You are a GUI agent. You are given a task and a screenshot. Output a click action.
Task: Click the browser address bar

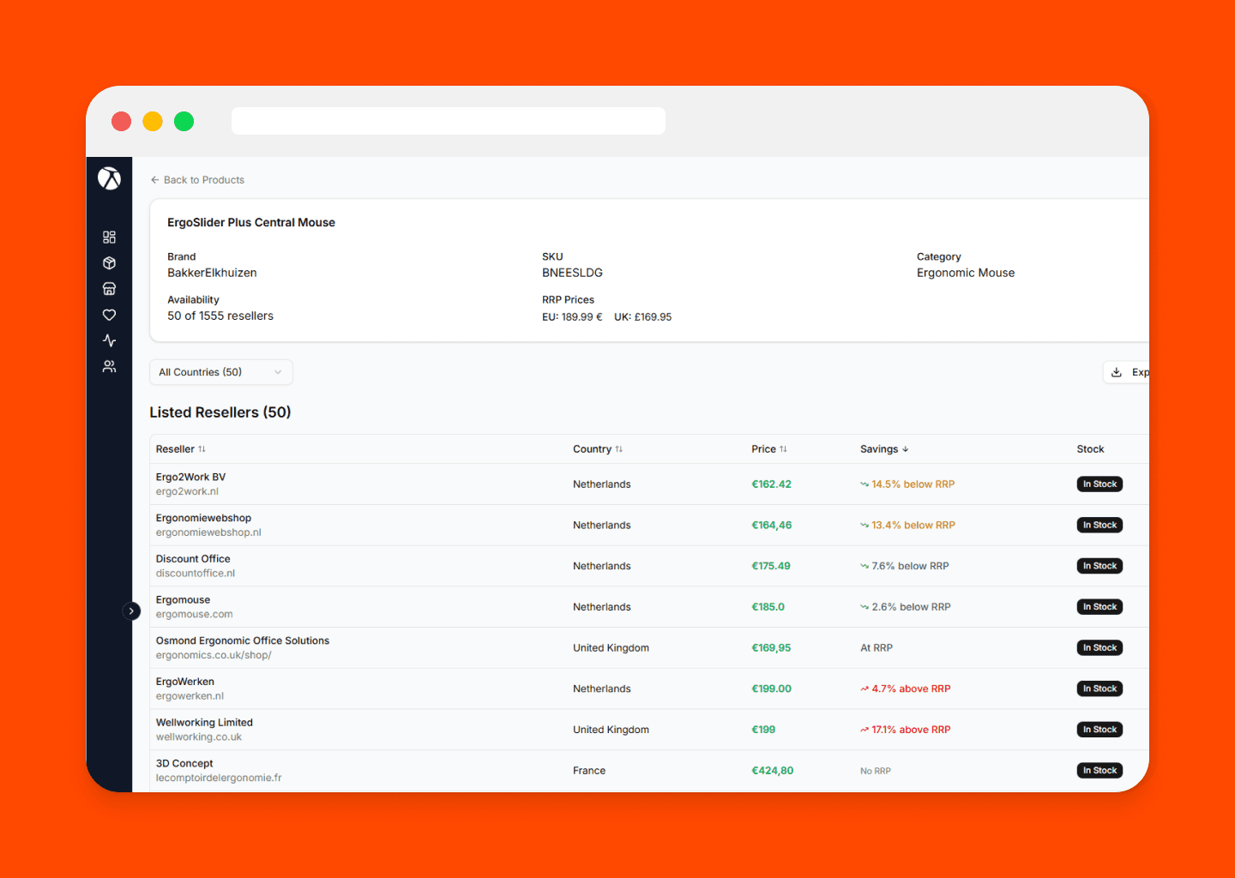(x=449, y=121)
